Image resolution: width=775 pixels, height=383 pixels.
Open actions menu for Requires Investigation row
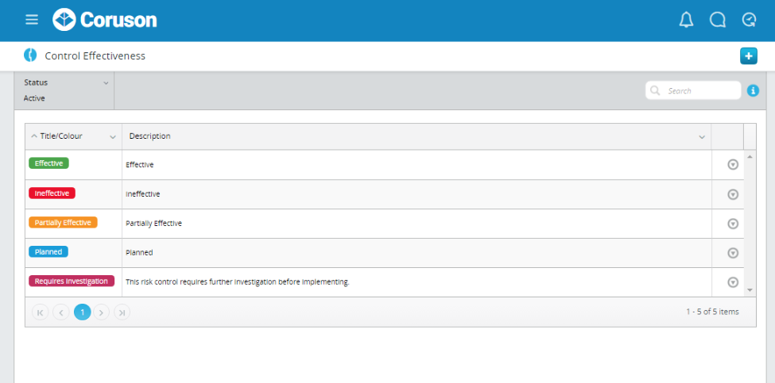pos(733,282)
